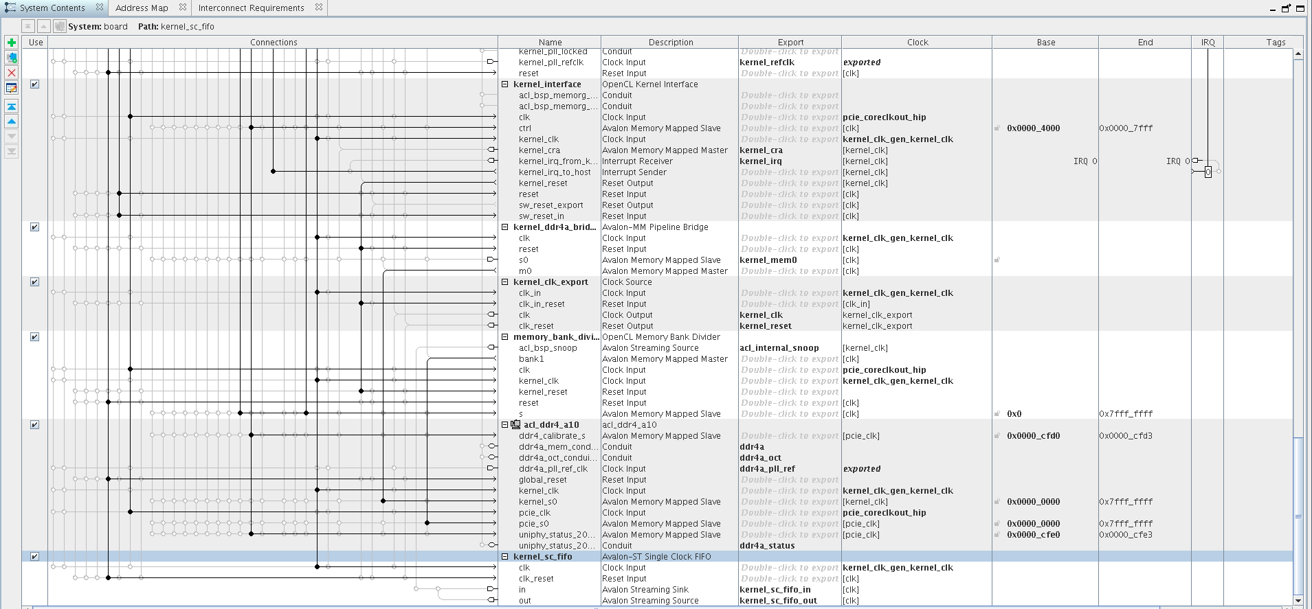Screen dimensions: 1312x609
Task: Click the blue move up arrow icon
Action: click(x=11, y=122)
